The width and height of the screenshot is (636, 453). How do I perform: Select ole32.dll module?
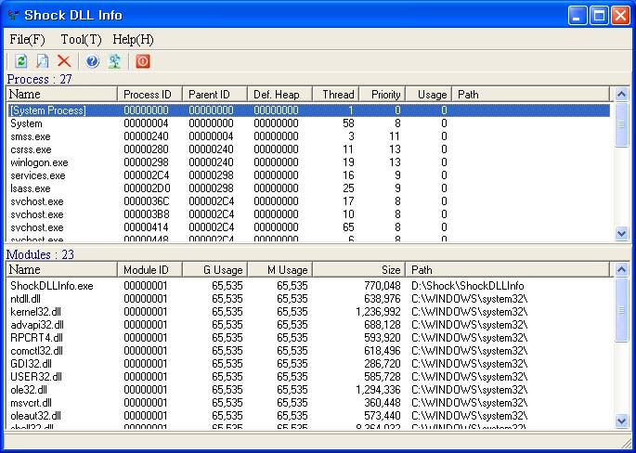click(x=308, y=390)
